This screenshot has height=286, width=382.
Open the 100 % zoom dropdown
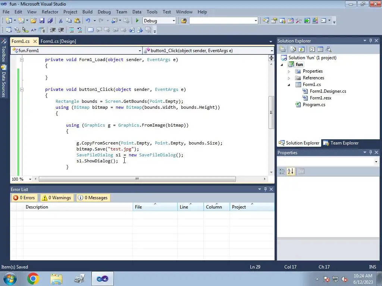pos(30,179)
